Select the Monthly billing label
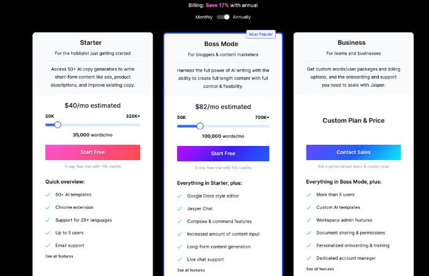429x276 pixels. click(x=204, y=17)
